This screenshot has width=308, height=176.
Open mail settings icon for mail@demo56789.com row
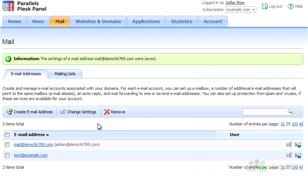[289, 144]
